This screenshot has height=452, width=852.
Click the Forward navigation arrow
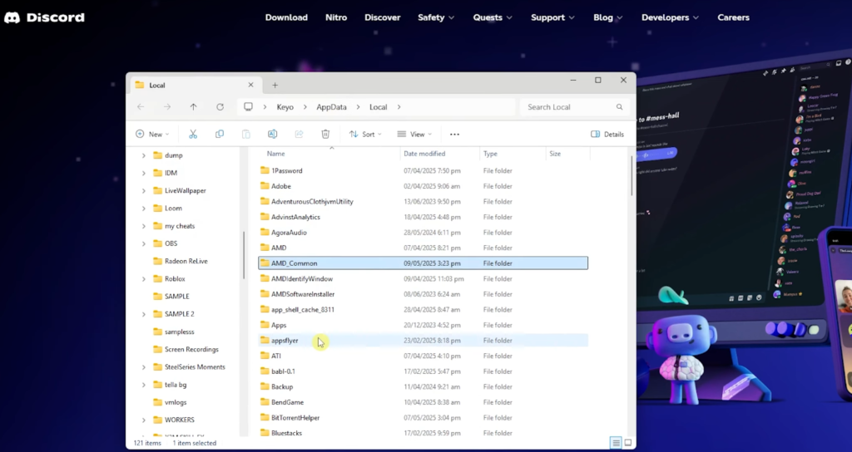[x=166, y=107]
